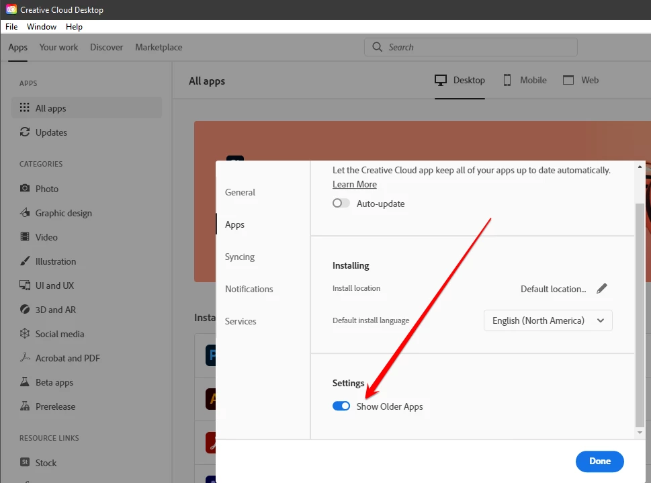Click the All apps grid icon
Screen dimensions: 651x483
(24, 107)
